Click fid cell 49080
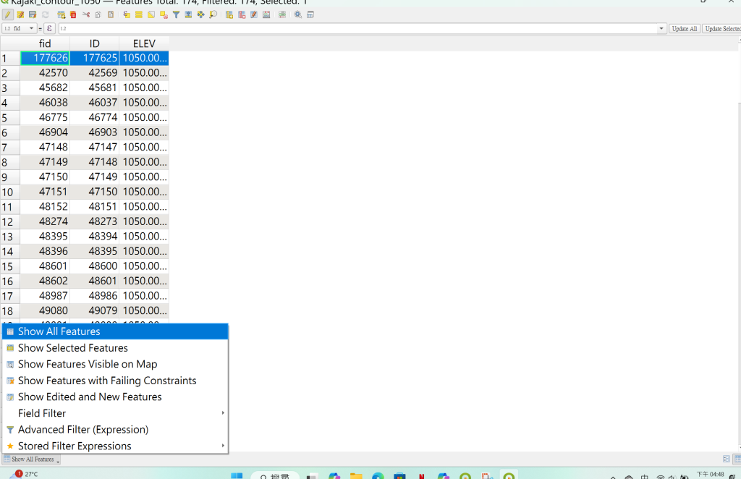Viewport: 741px width, 479px height. (x=45, y=310)
